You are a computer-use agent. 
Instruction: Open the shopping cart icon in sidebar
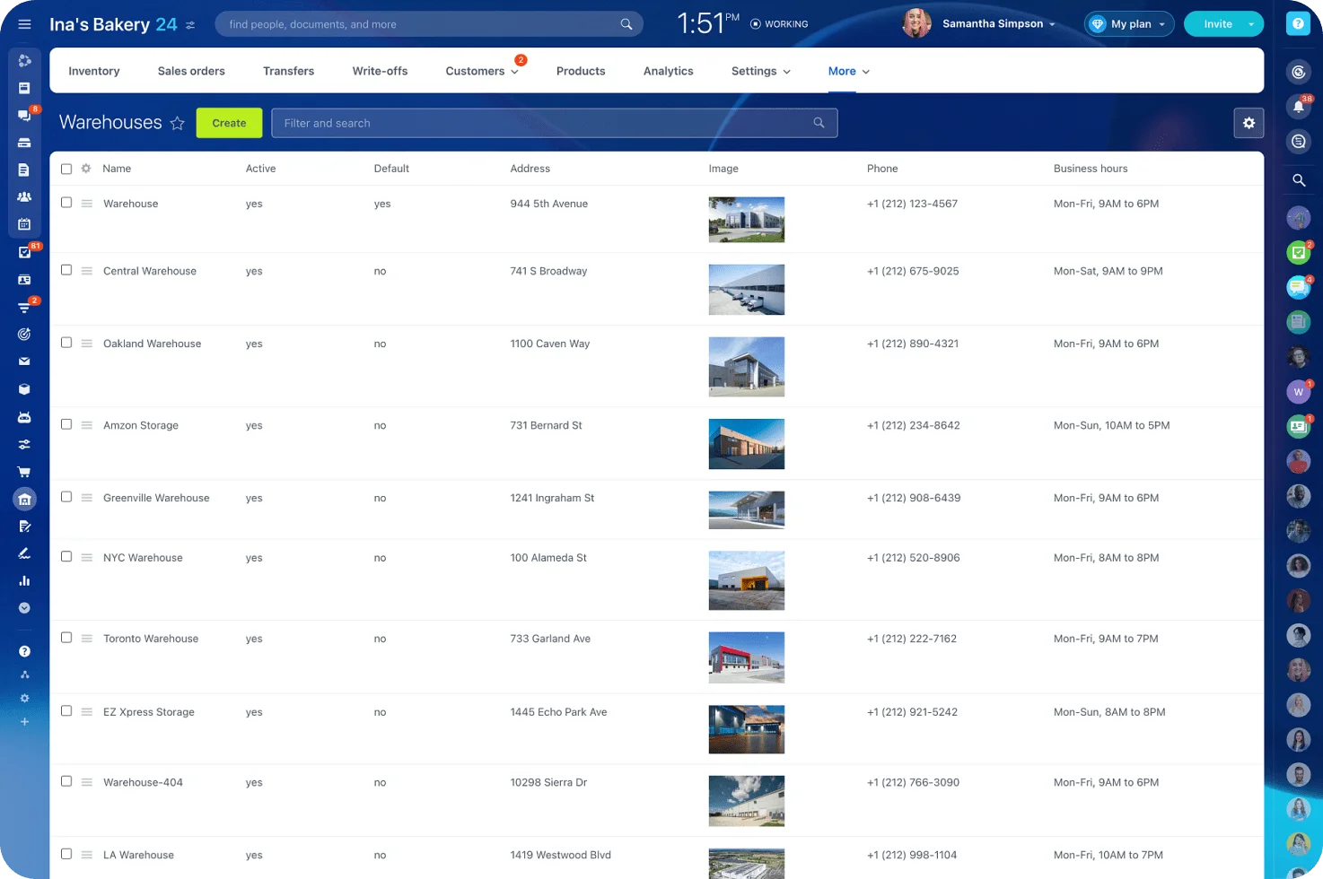point(24,472)
